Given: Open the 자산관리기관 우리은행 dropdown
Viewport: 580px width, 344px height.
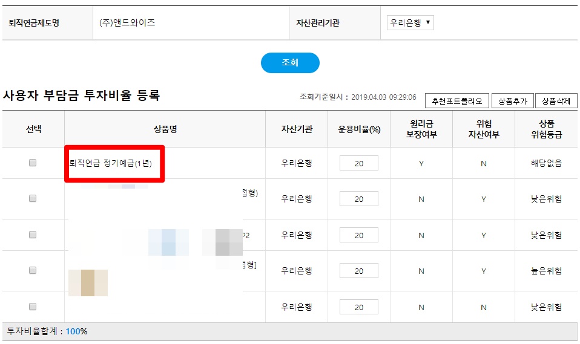Looking at the screenshot, I should tap(410, 23).
